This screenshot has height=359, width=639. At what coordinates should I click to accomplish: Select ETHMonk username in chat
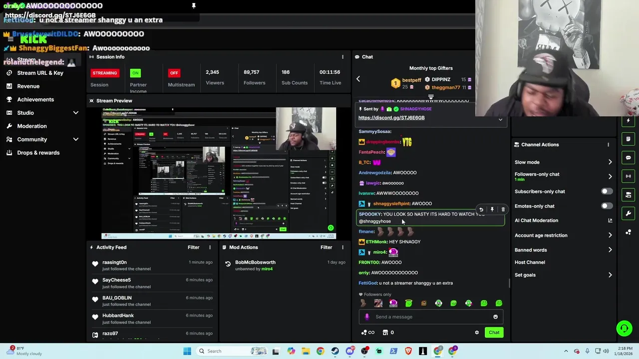click(376, 242)
